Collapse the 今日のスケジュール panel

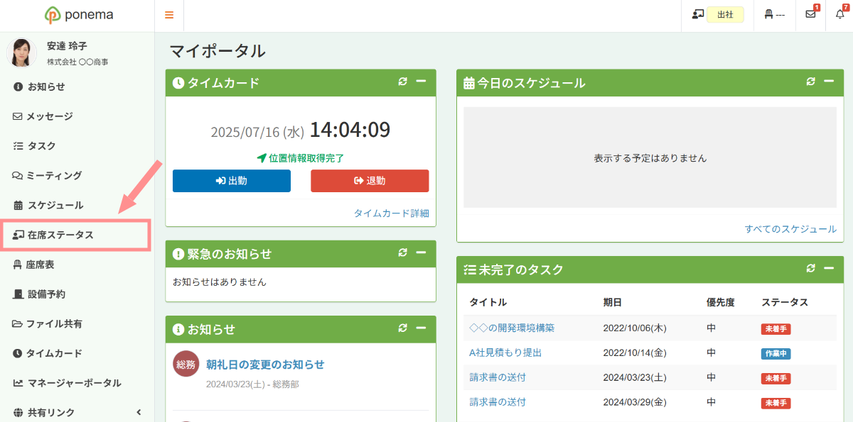click(829, 82)
